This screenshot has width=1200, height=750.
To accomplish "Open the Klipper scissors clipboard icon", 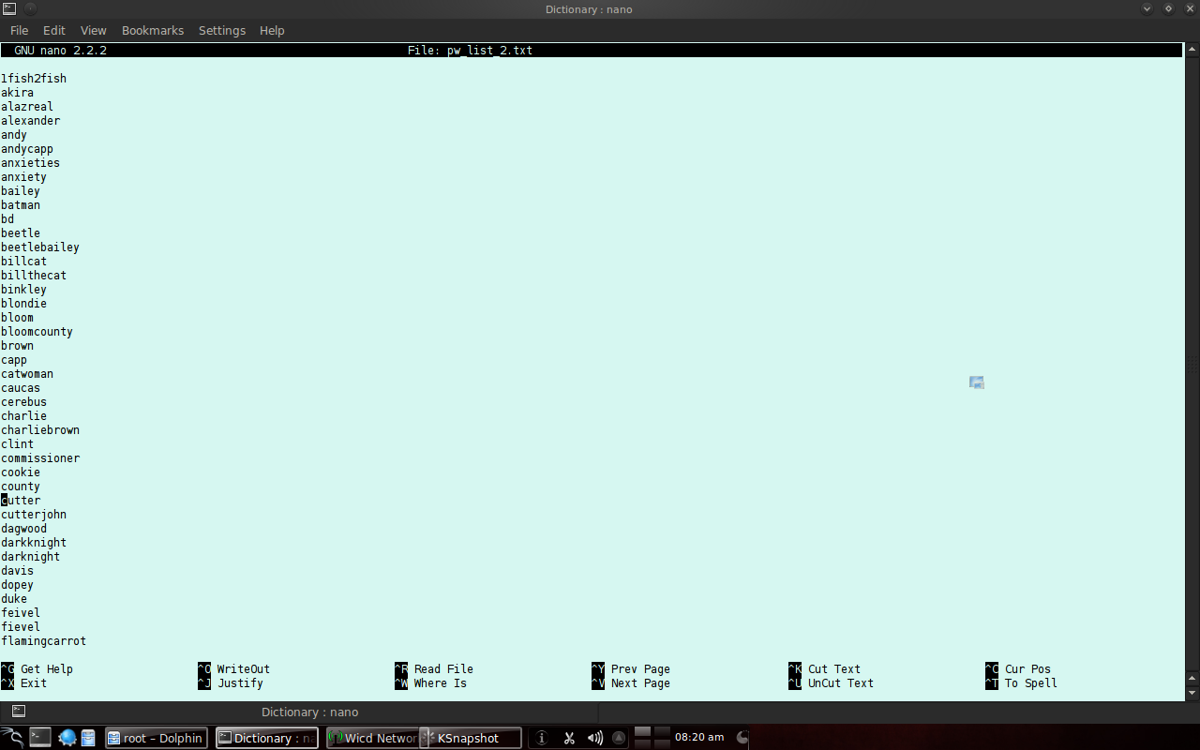I will point(569,738).
